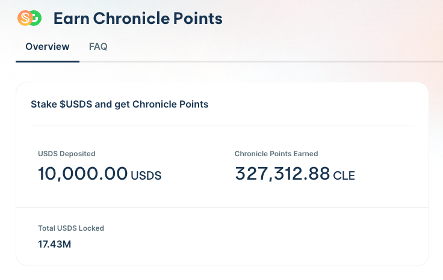Viewport: 443px width, 280px height.
Task: Click the USDS Deposited label
Action: pyautogui.click(x=66, y=154)
